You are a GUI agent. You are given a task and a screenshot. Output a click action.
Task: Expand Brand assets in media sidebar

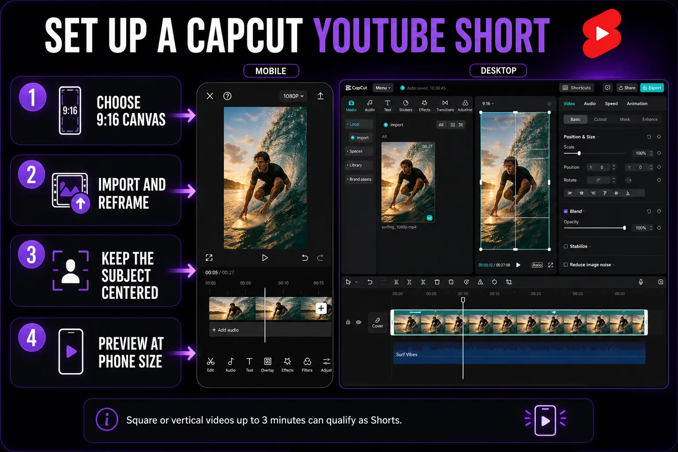359,179
